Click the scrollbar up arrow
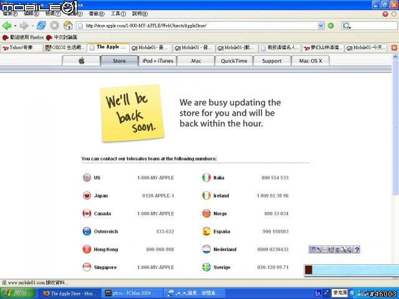 [395, 57]
